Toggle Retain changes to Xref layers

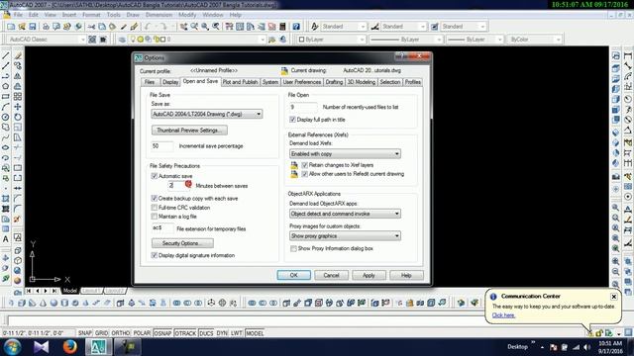[305, 165]
